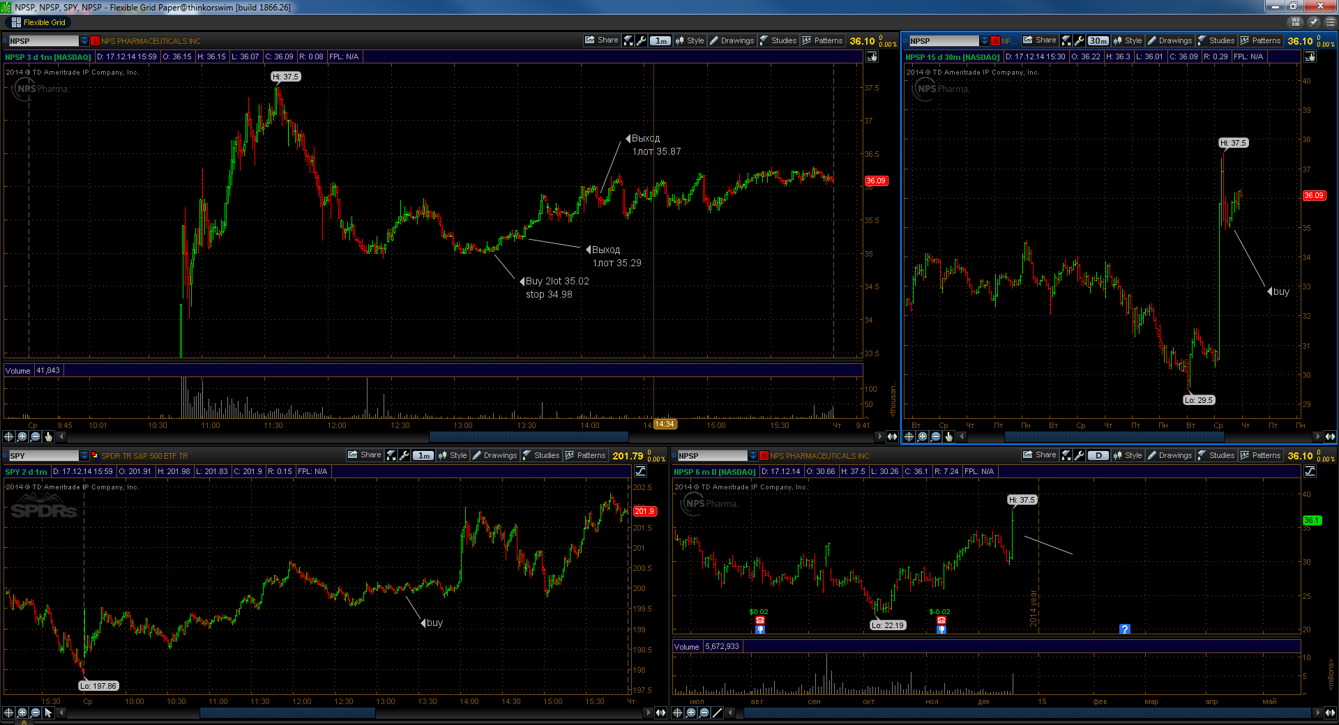Toggle the chart scale icon beside SPY price axis

tap(640, 471)
